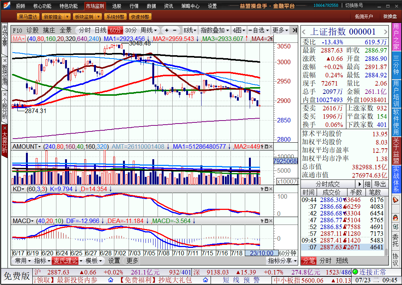Toggle the 60分 period button
Image resolution: width=402 pixels, height=285 pixels.
point(115,30)
